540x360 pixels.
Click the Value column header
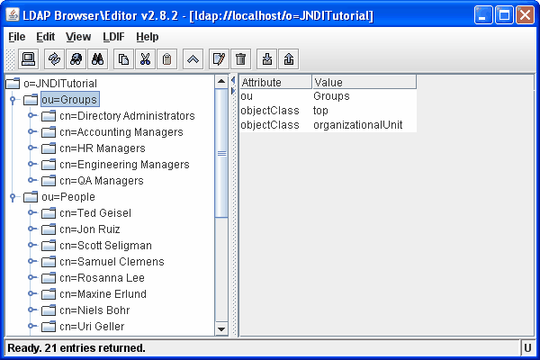click(x=364, y=82)
